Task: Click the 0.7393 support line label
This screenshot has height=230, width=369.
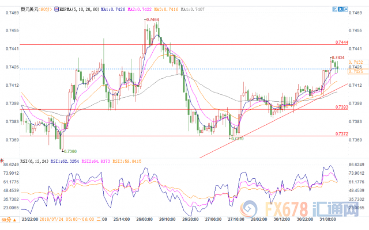Action: coord(341,107)
